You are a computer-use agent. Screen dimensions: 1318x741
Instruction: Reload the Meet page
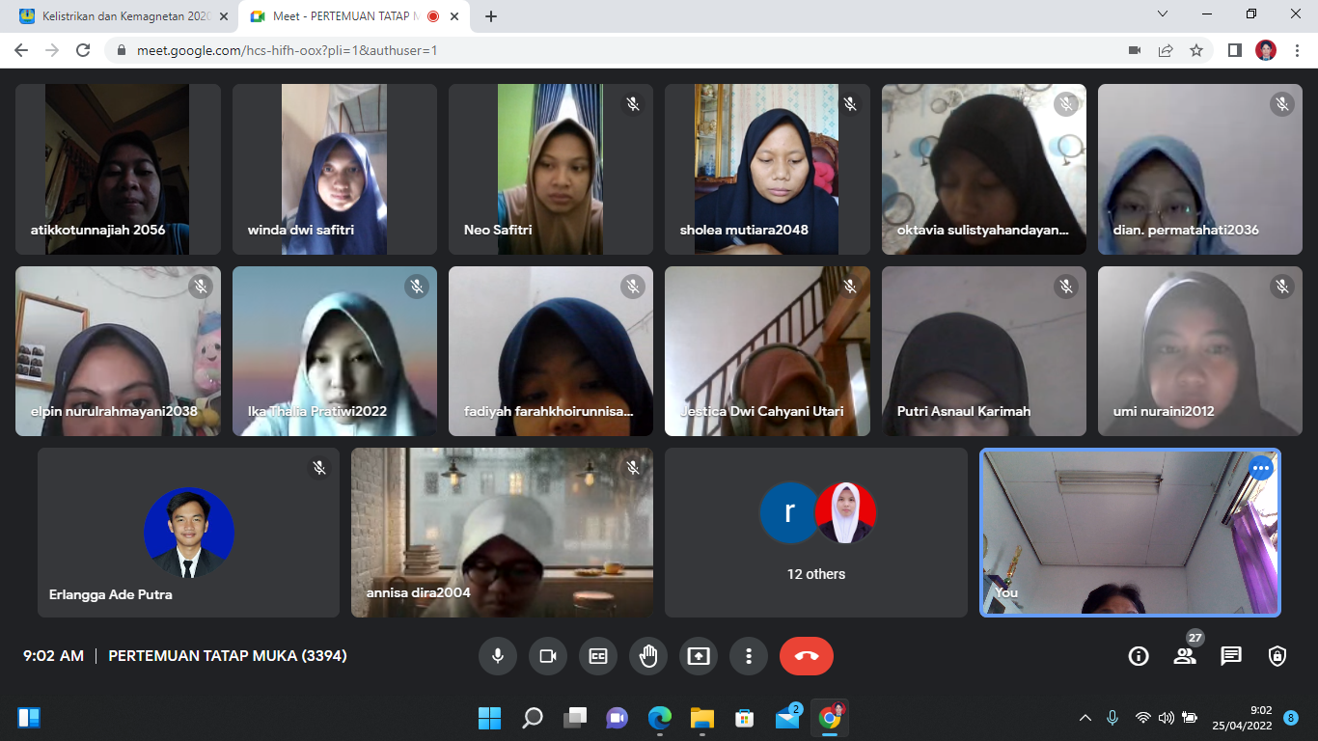[83, 50]
